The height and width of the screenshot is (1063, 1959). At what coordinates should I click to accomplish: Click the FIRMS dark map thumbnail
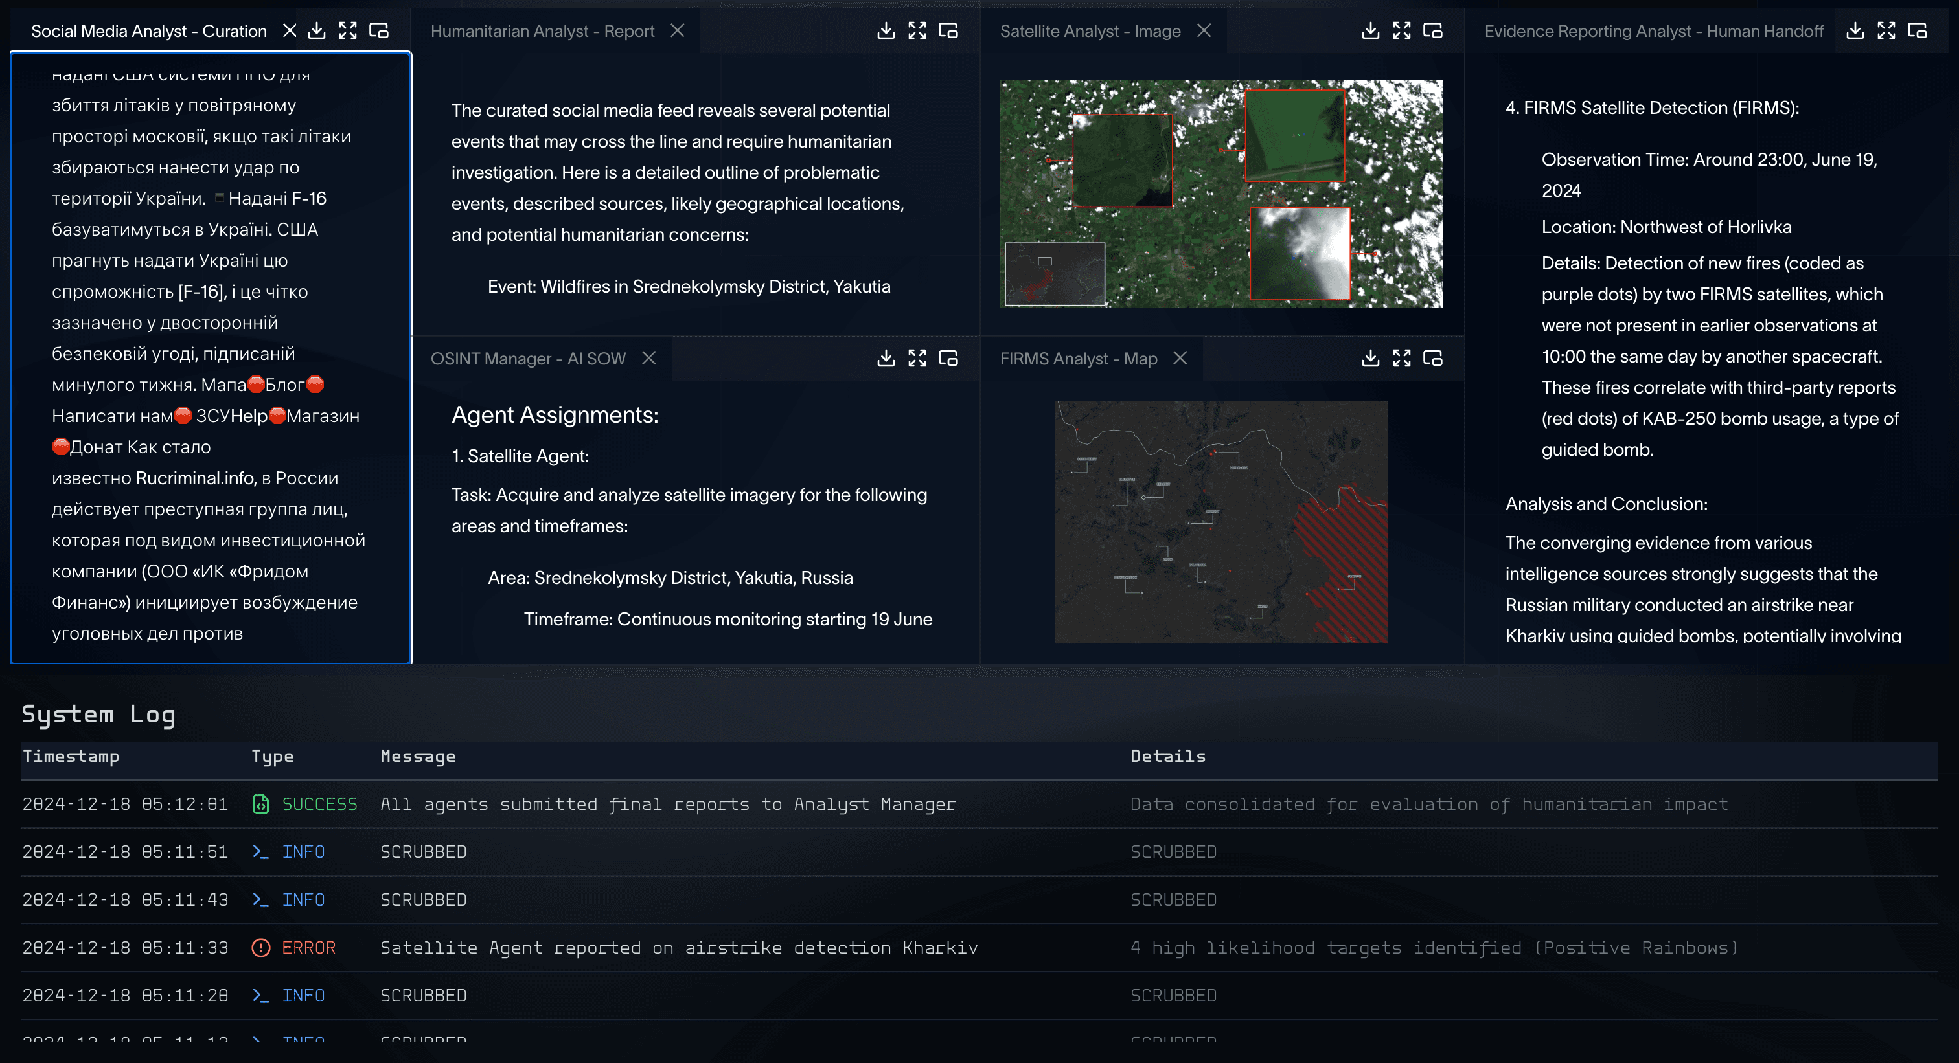1220,522
